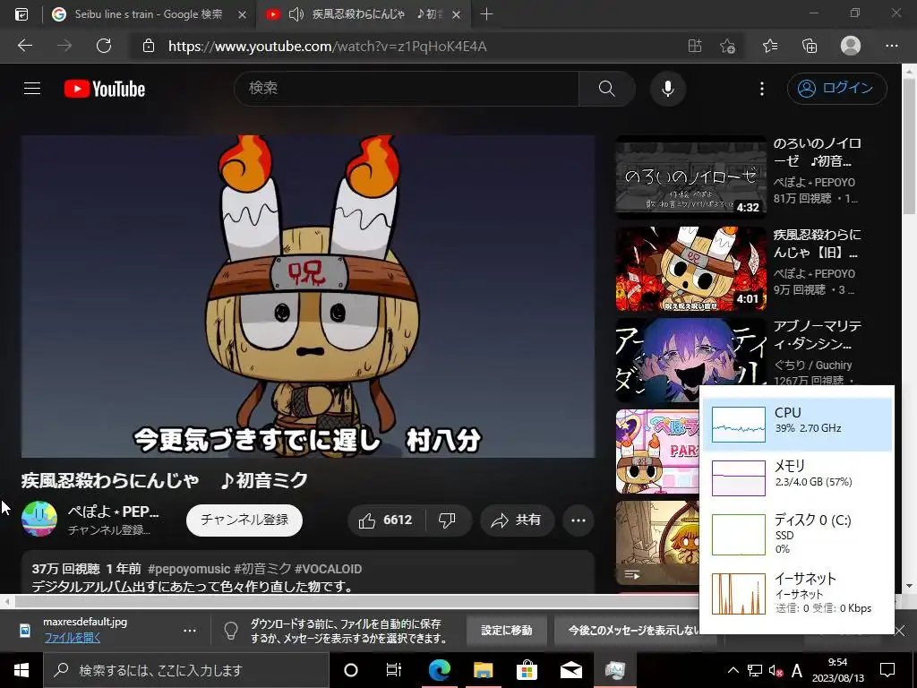Start voice search with the microphone icon
This screenshot has height=688, width=917.
[x=668, y=89]
